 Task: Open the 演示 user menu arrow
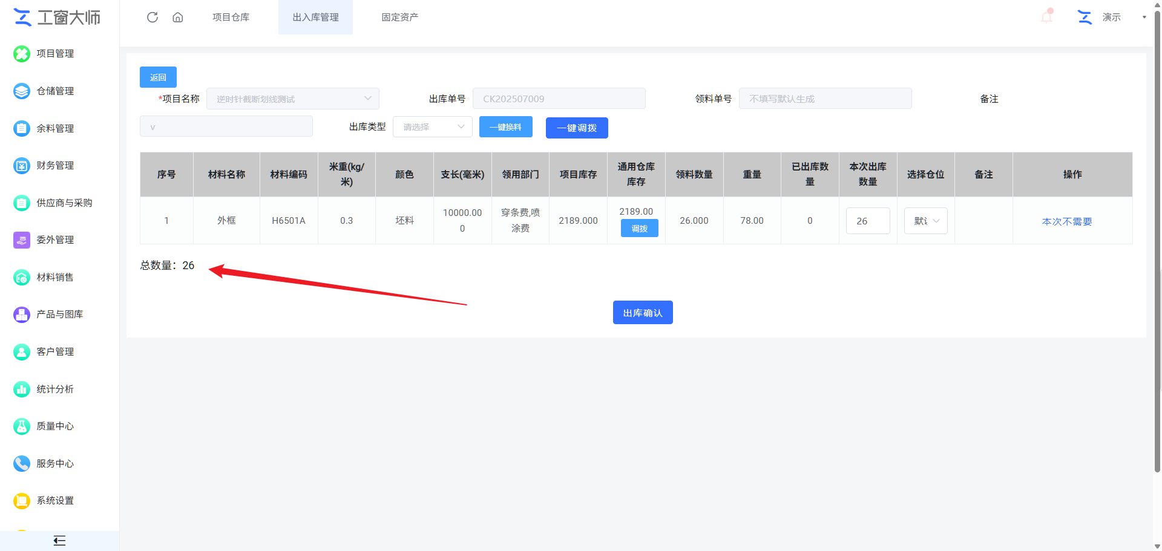(1144, 17)
